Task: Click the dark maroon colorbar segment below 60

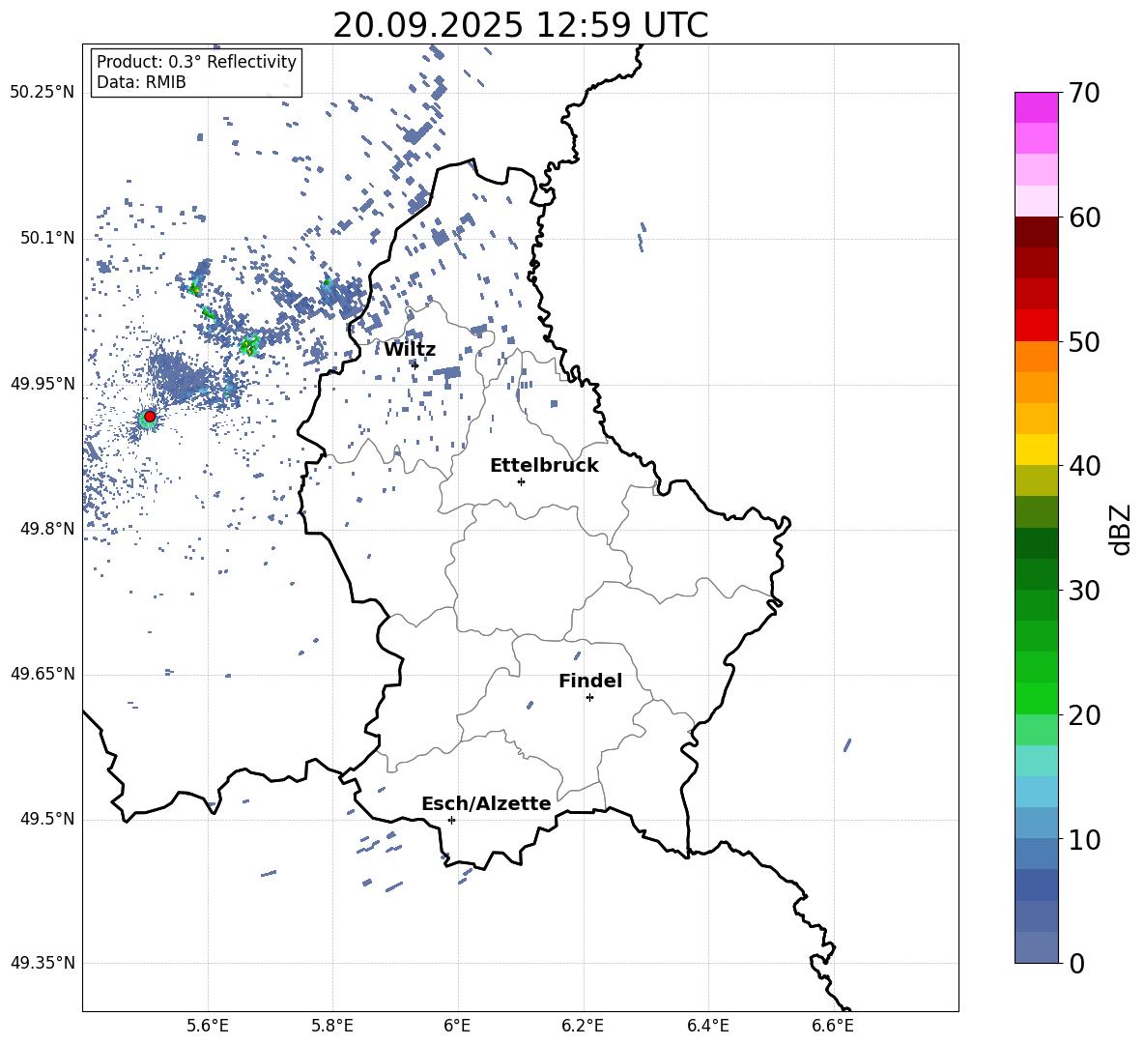Action: click(x=1037, y=232)
